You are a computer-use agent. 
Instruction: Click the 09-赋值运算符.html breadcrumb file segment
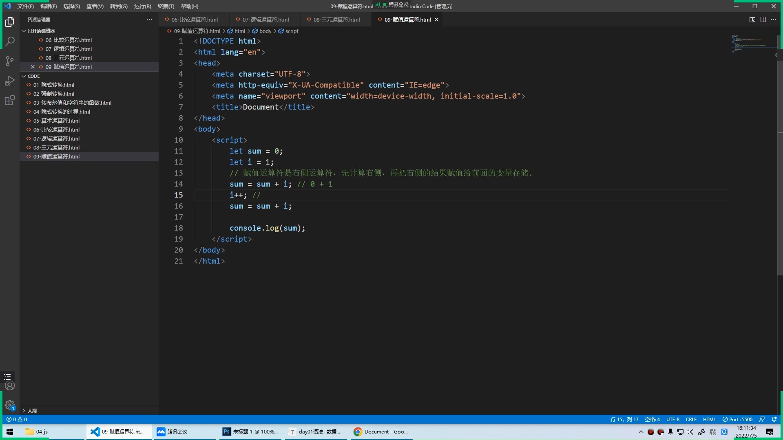click(194, 31)
